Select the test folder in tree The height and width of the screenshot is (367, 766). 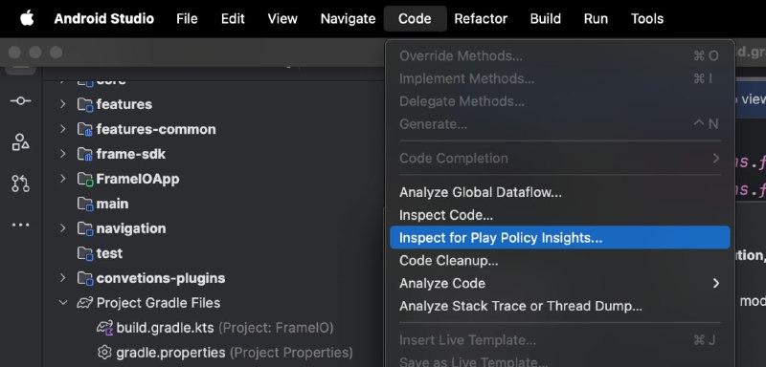click(109, 253)
